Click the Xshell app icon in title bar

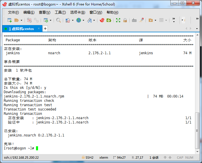coord(5,4)
